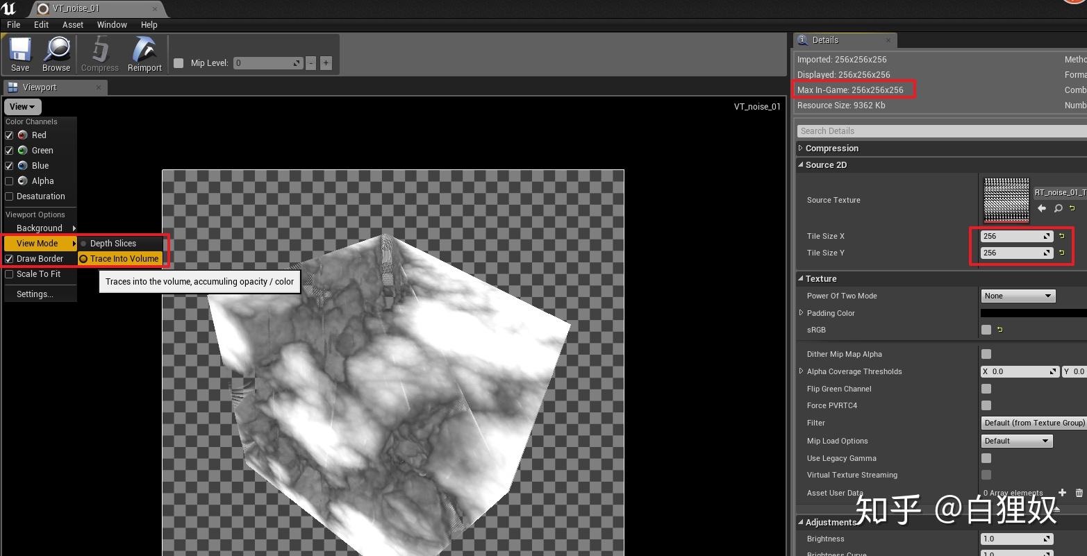The image size is (1087, 556).
Task: Open the Source Texture picker magnifier icon
Action: [x=1058, y=208]
